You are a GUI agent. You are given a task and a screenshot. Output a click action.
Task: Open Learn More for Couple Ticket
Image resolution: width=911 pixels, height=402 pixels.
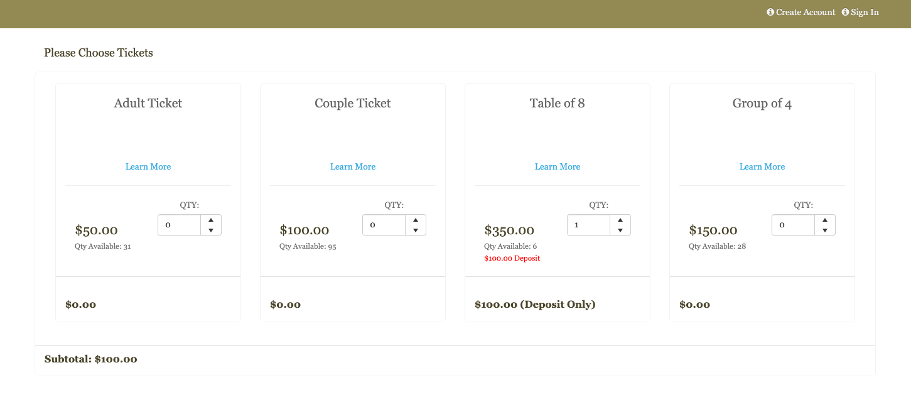tap(353, 166)
